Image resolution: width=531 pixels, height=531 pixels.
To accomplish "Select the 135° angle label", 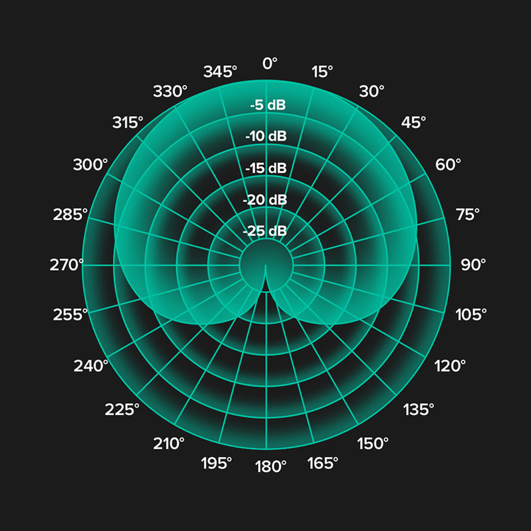I will click(419, 409).
